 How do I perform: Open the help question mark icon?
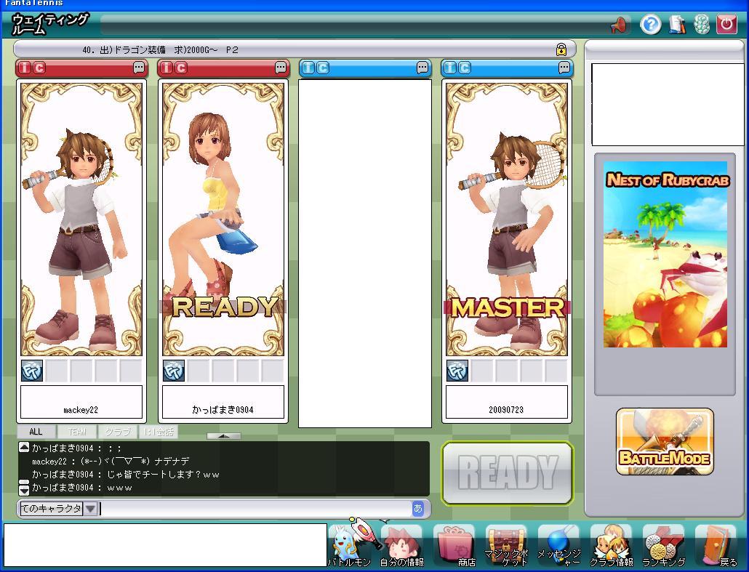click(650, 25)
